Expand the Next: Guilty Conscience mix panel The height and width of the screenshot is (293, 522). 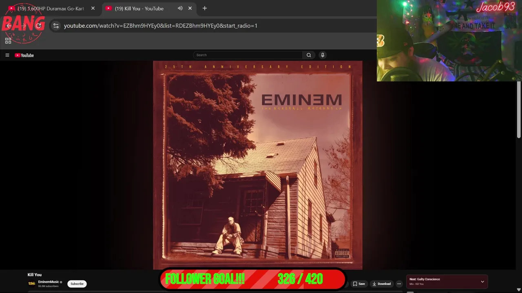(482, 282)
